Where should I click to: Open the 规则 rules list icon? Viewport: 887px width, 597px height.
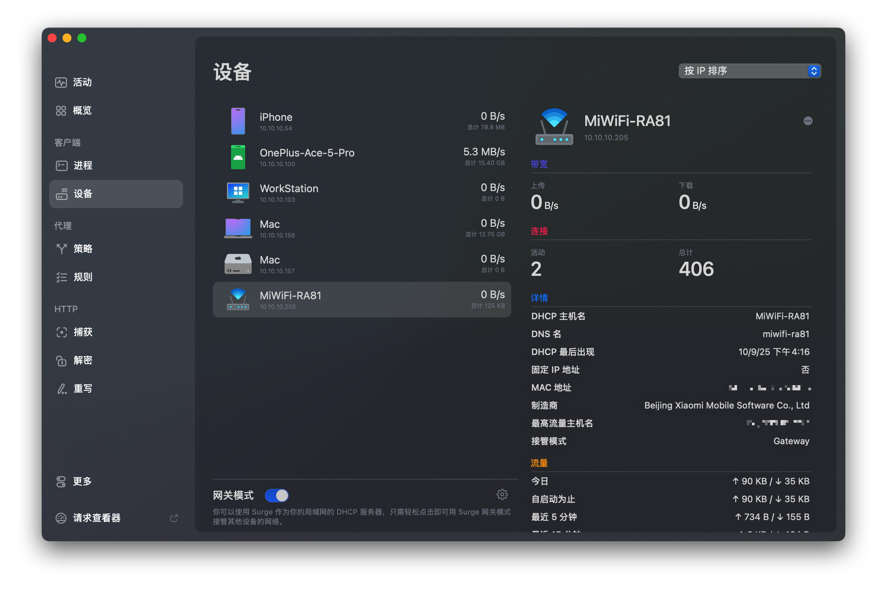click(61, 277)
